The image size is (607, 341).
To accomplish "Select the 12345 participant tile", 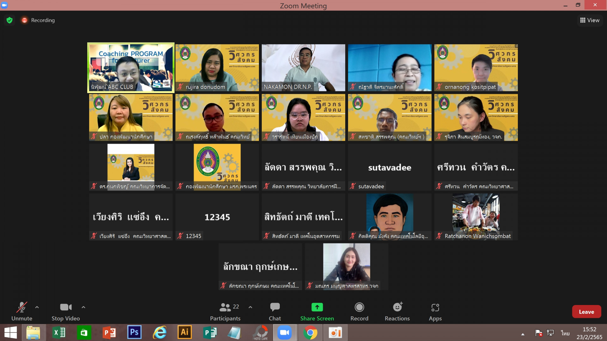I will tap(217, 217).
